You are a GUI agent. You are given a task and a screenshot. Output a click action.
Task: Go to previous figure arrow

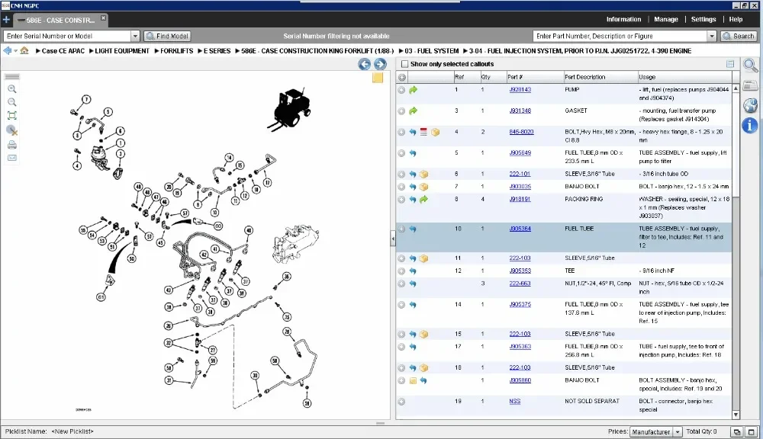(x=365, y=64)
